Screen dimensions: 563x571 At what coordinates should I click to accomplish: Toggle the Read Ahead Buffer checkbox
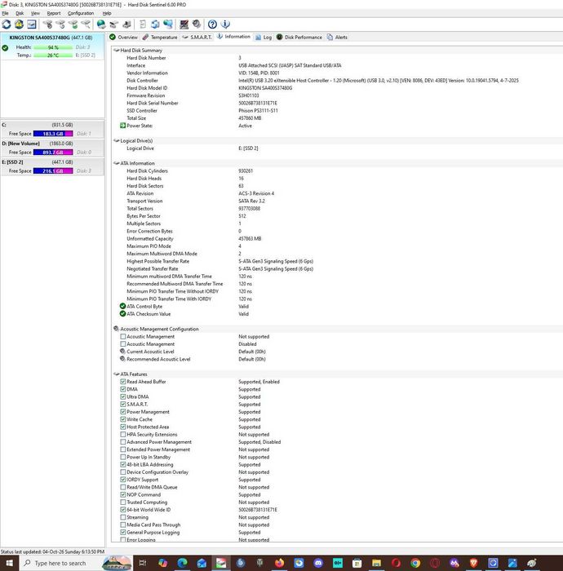point(123,382)
